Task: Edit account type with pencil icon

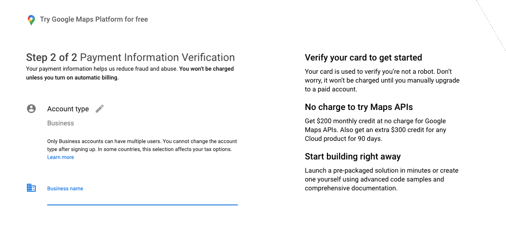Action: coord(100,109)
